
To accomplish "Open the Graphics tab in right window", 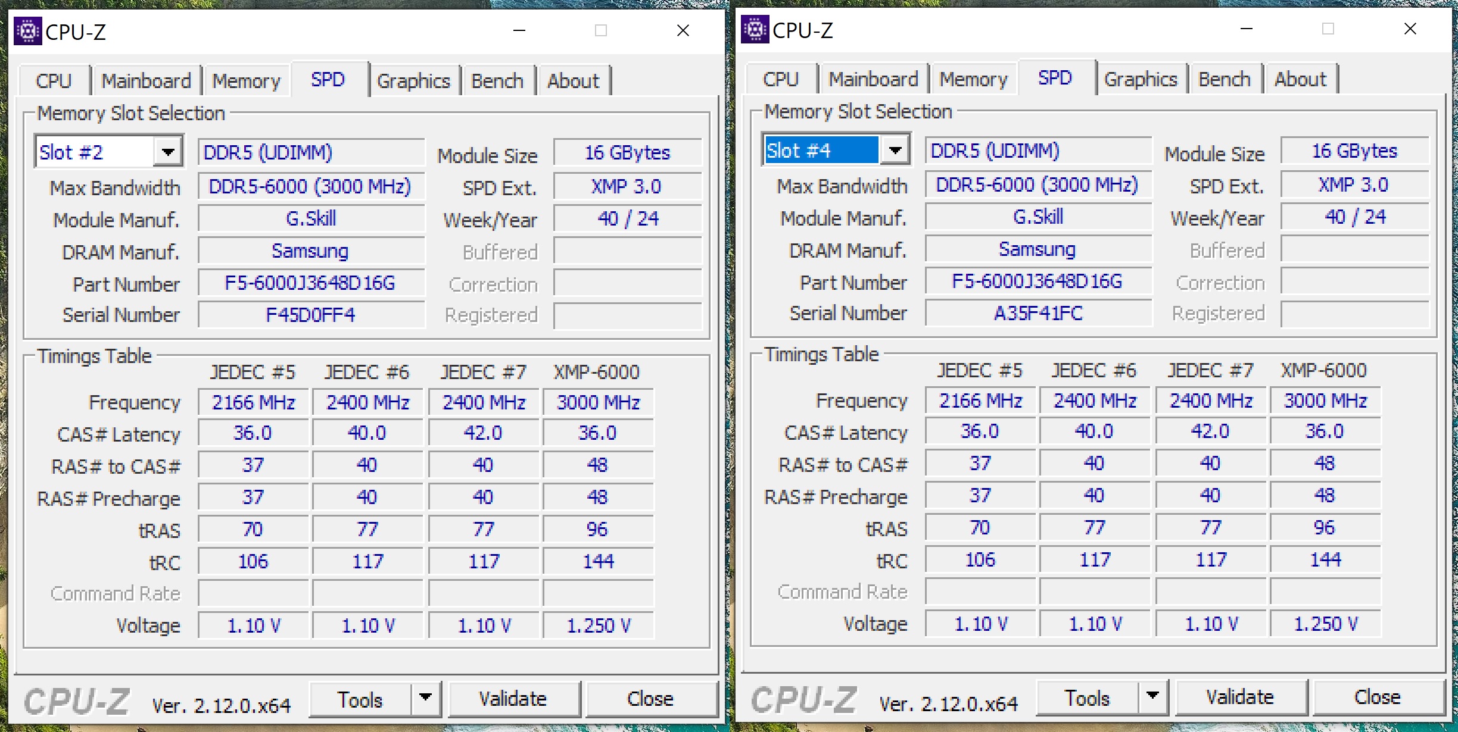I will tap(1141, 79).
